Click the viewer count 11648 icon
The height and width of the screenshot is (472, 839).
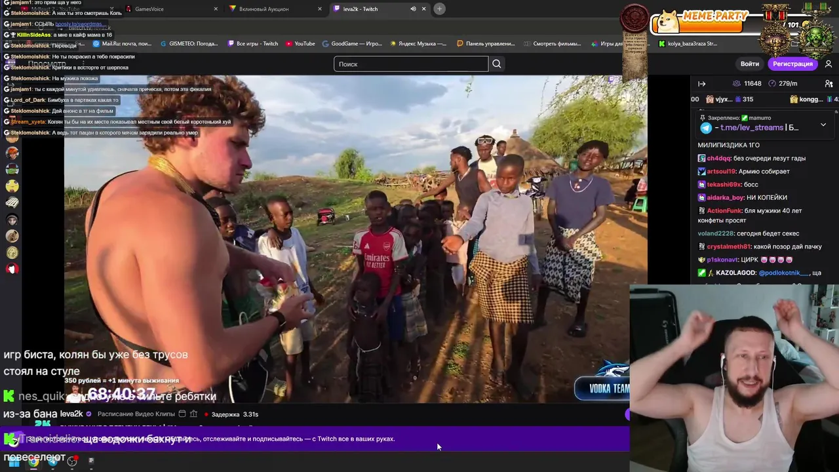pyautogui.click(x=736, y=83)
